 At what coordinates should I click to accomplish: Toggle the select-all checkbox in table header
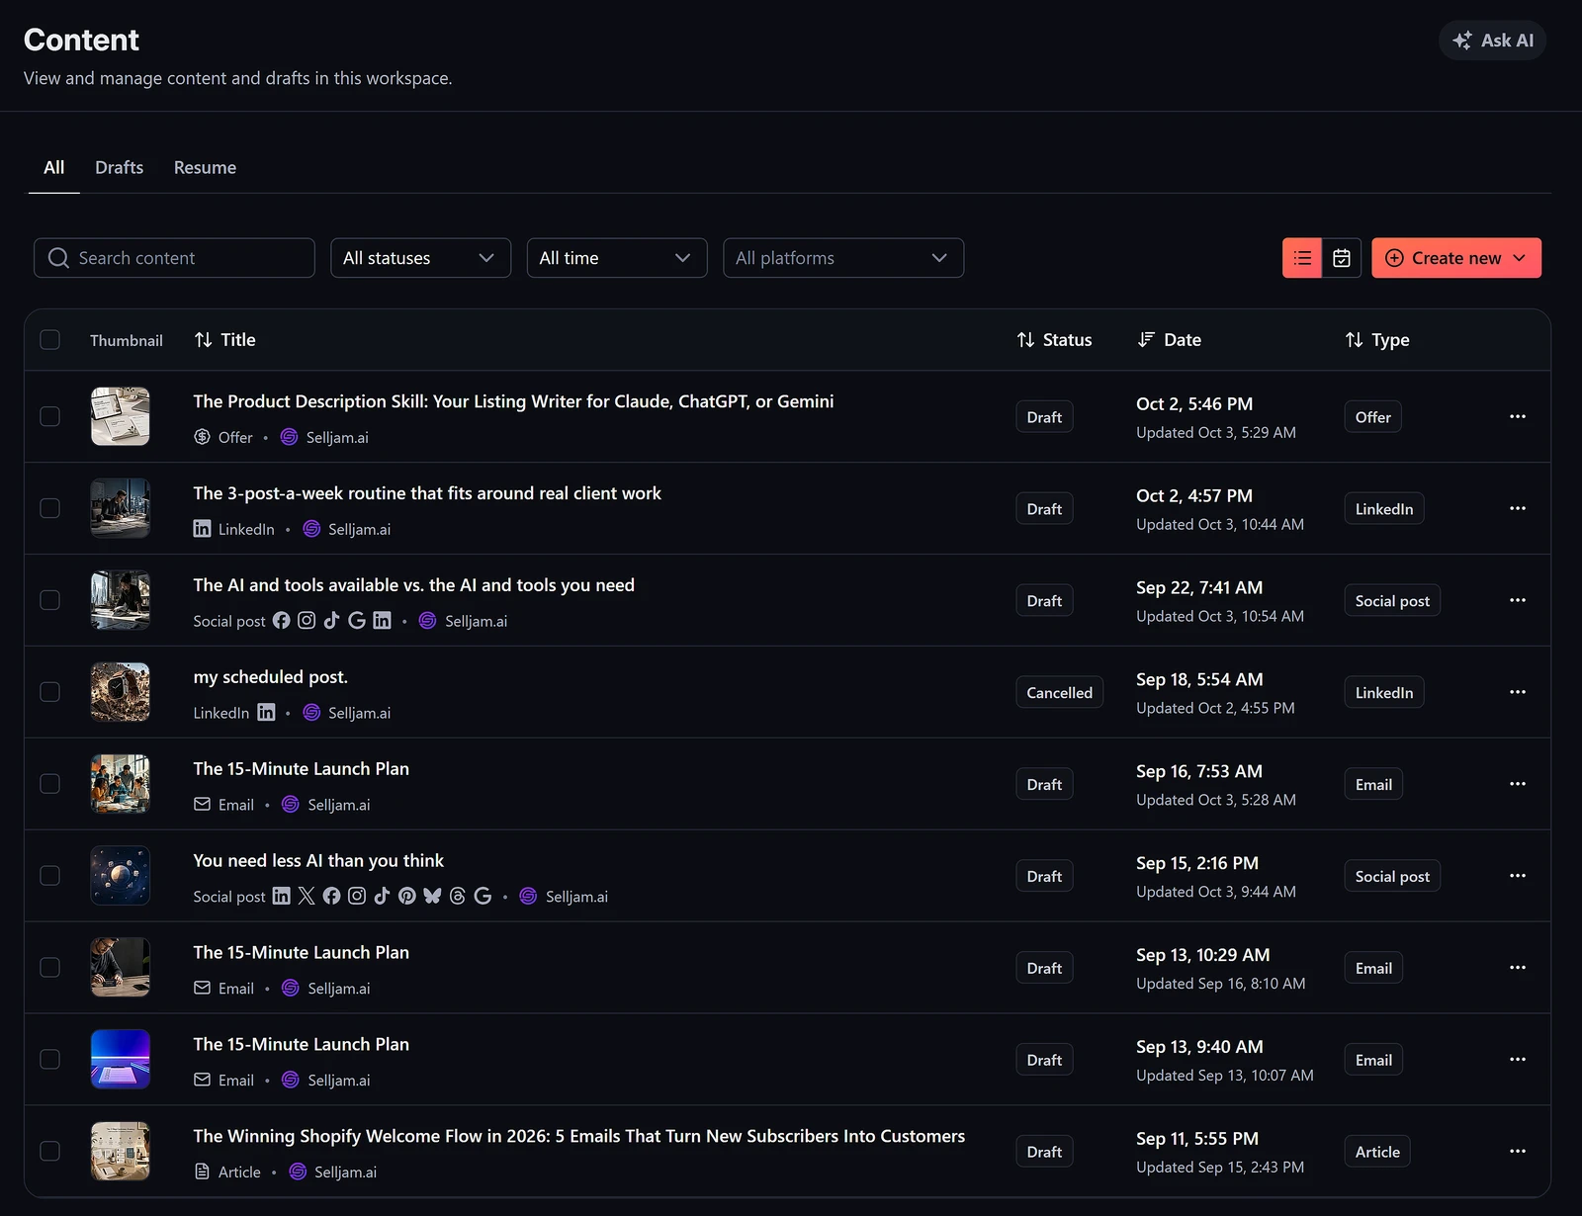(49, 340)
